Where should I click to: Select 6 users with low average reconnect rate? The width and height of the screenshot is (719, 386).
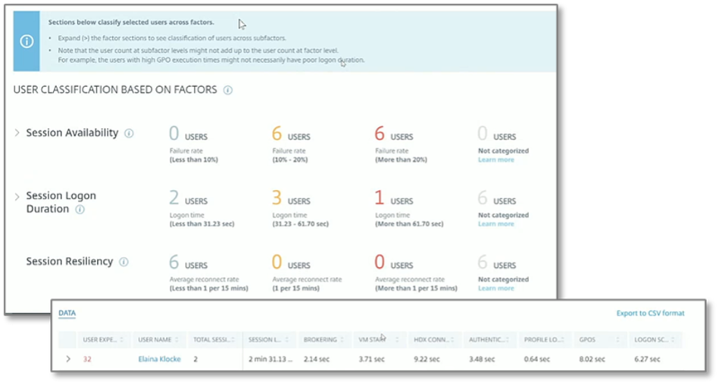tap(173, 263)
